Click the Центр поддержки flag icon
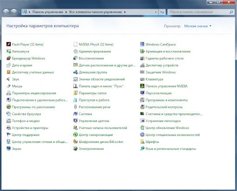Viewport: 237px width, 191px height. (8, 135)
